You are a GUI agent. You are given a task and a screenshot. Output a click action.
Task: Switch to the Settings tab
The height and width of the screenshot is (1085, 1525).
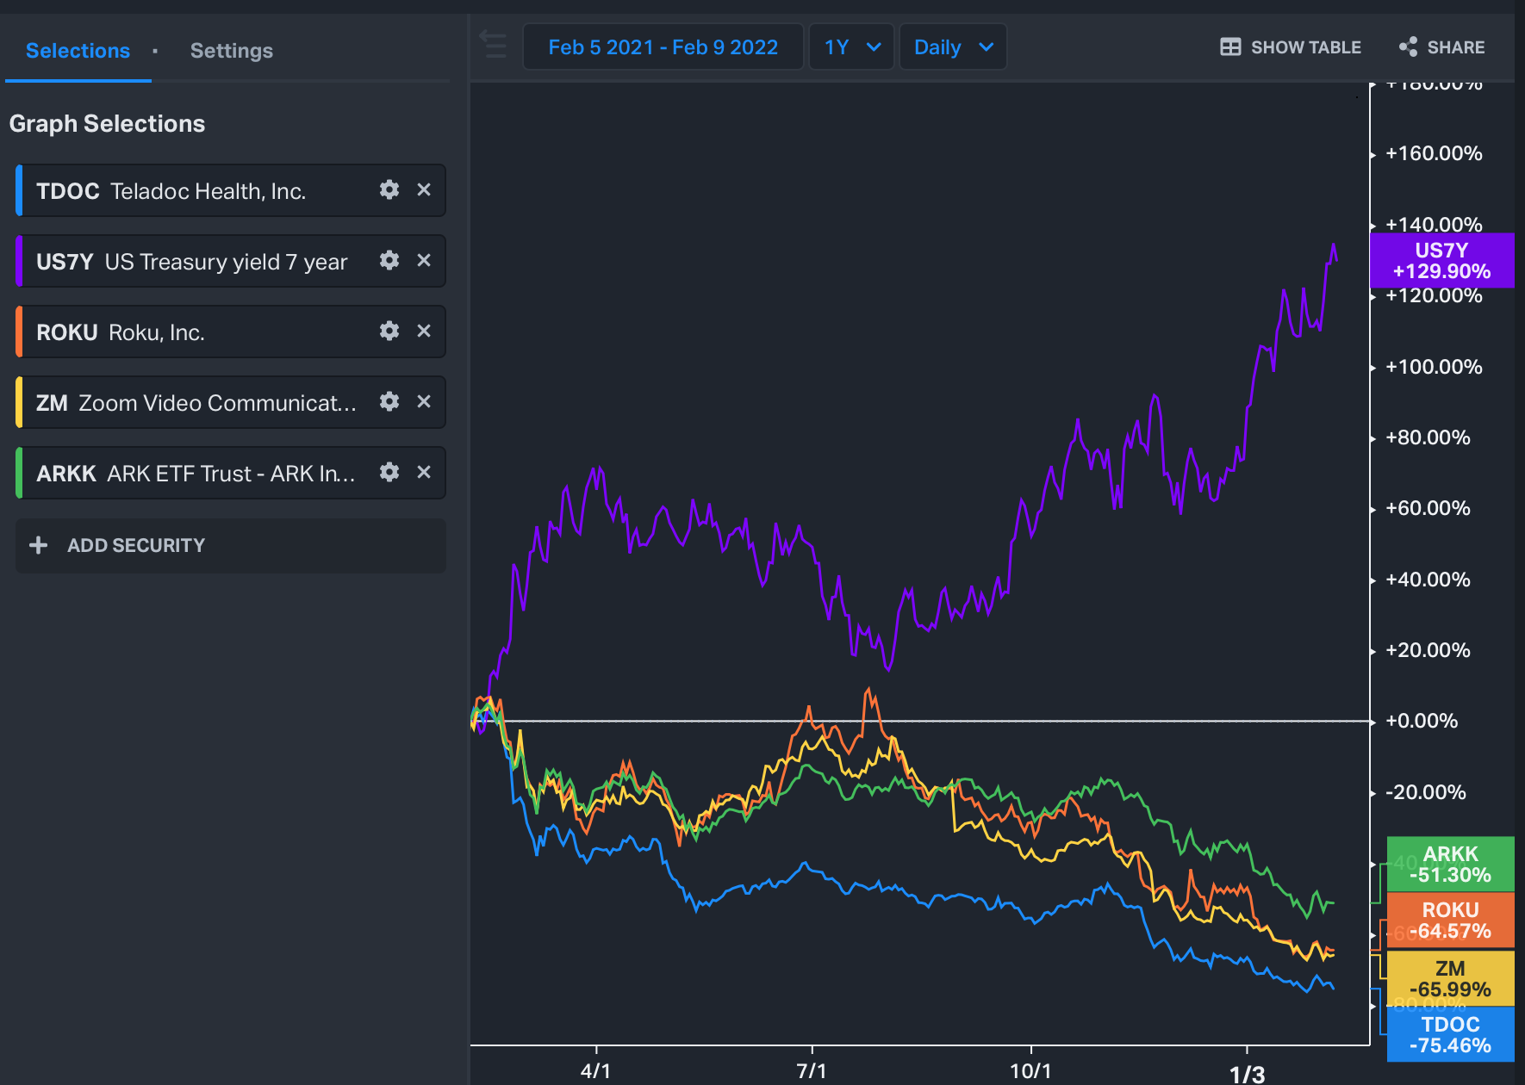click(x=231, y=51)
